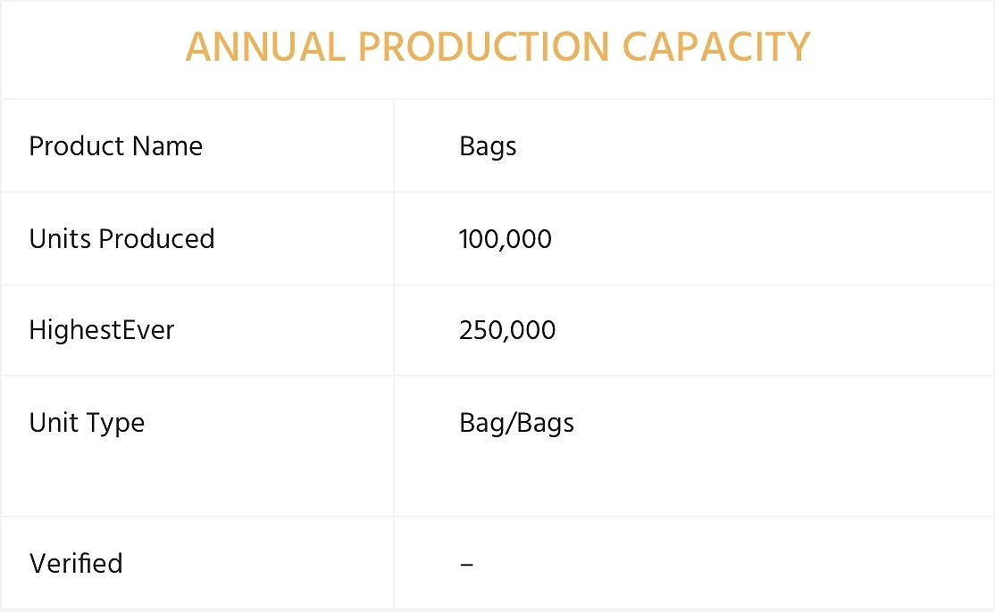Select the HighestEver label

pyautogui.click(x=102, y=330)
